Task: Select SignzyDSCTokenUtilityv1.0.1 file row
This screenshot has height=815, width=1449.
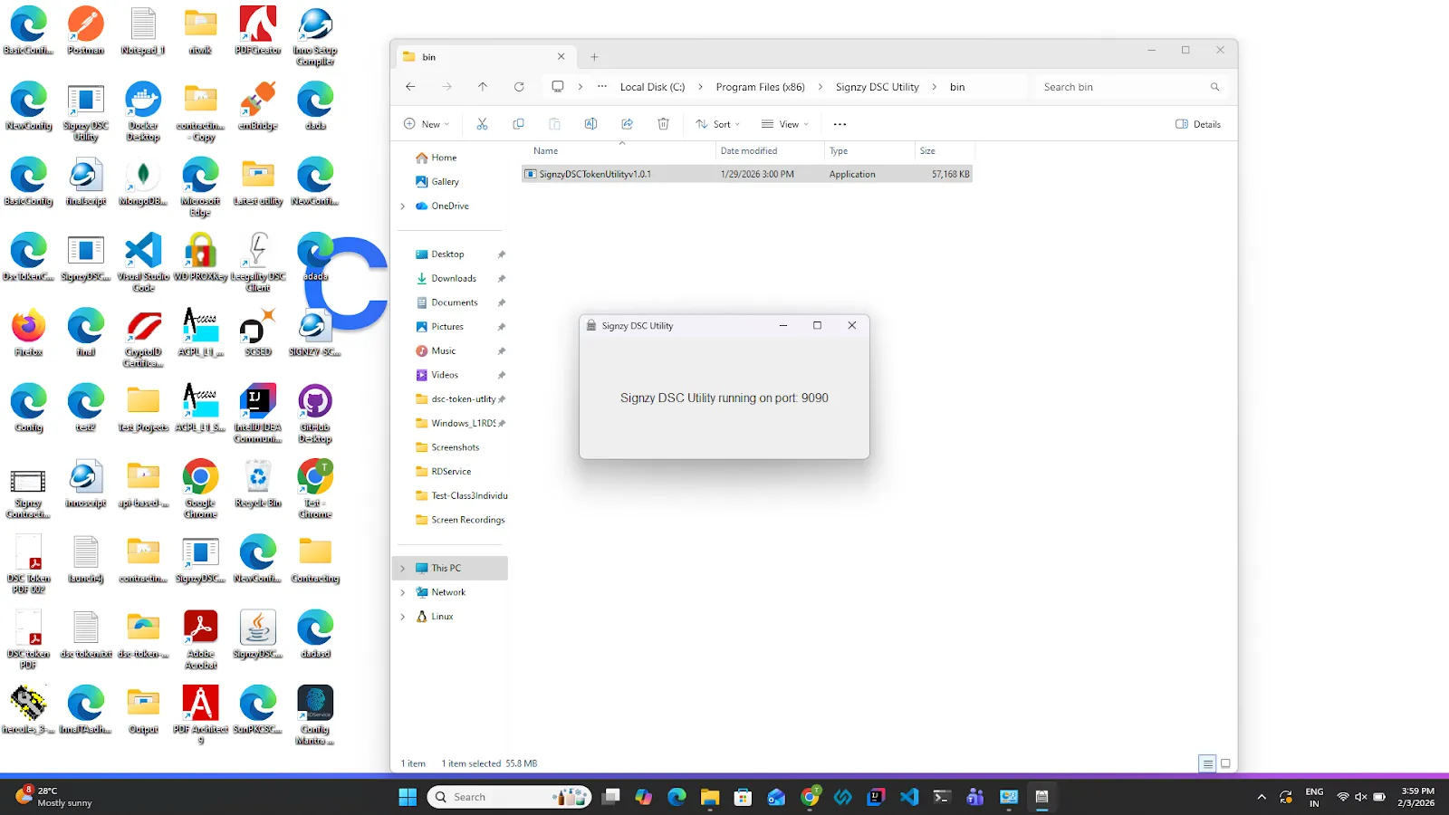Action: (x=747, y=174)
